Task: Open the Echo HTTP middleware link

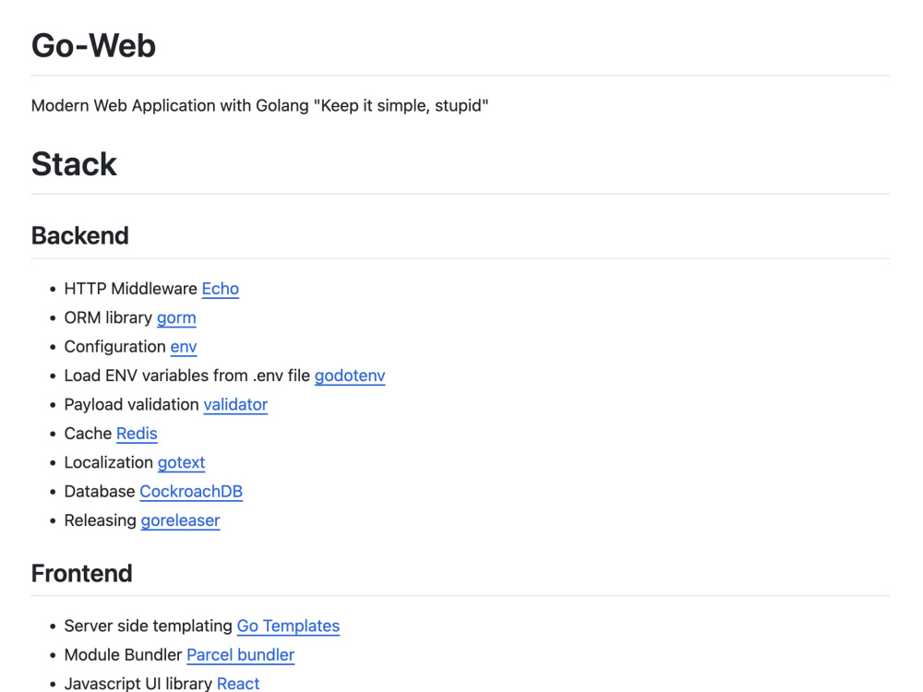Action: coord(221,289)
